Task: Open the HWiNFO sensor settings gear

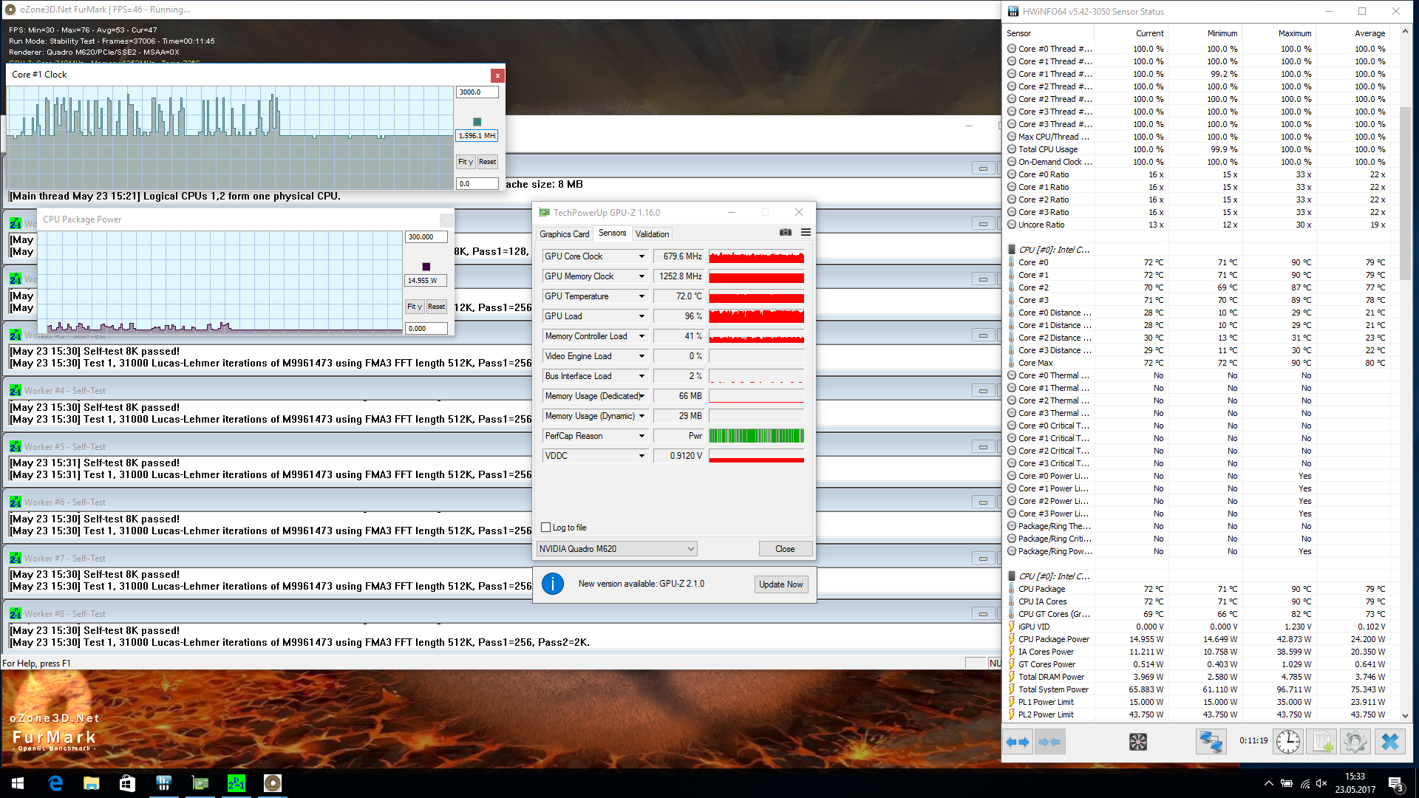Action: tap(1355, 741)
